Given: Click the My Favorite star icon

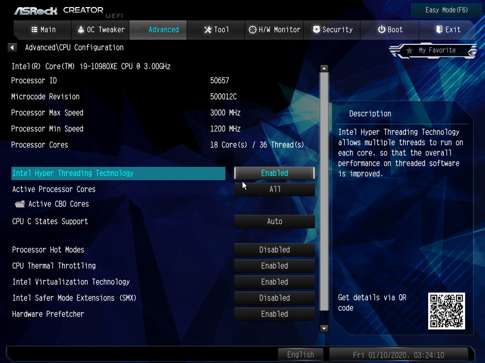Looking at the screenshot, I should (x=409, y=50).
